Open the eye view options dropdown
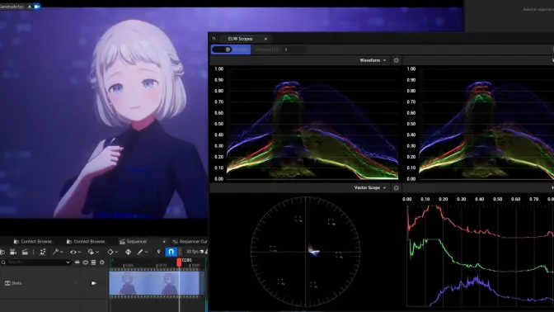This screenshot has width=554, height=312. pyautogui.click(x=75, y=252)
